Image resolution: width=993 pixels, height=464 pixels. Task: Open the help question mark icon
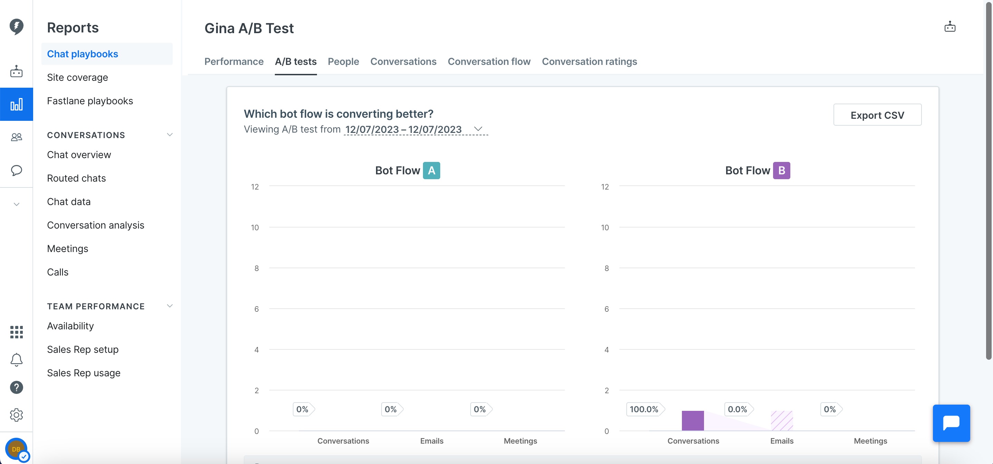pyautogui.click(x=16, y=387)
